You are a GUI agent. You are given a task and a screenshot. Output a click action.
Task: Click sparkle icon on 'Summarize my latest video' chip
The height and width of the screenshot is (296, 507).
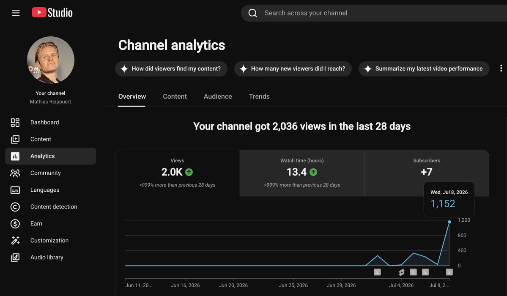[x=367, y=69]
